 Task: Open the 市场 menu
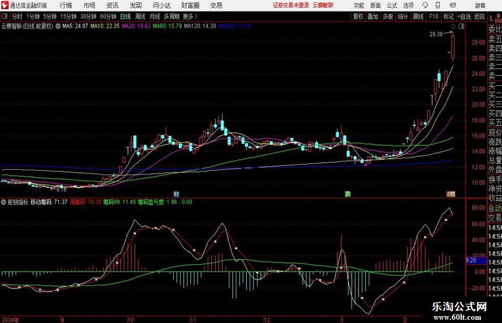pos(89,5)
